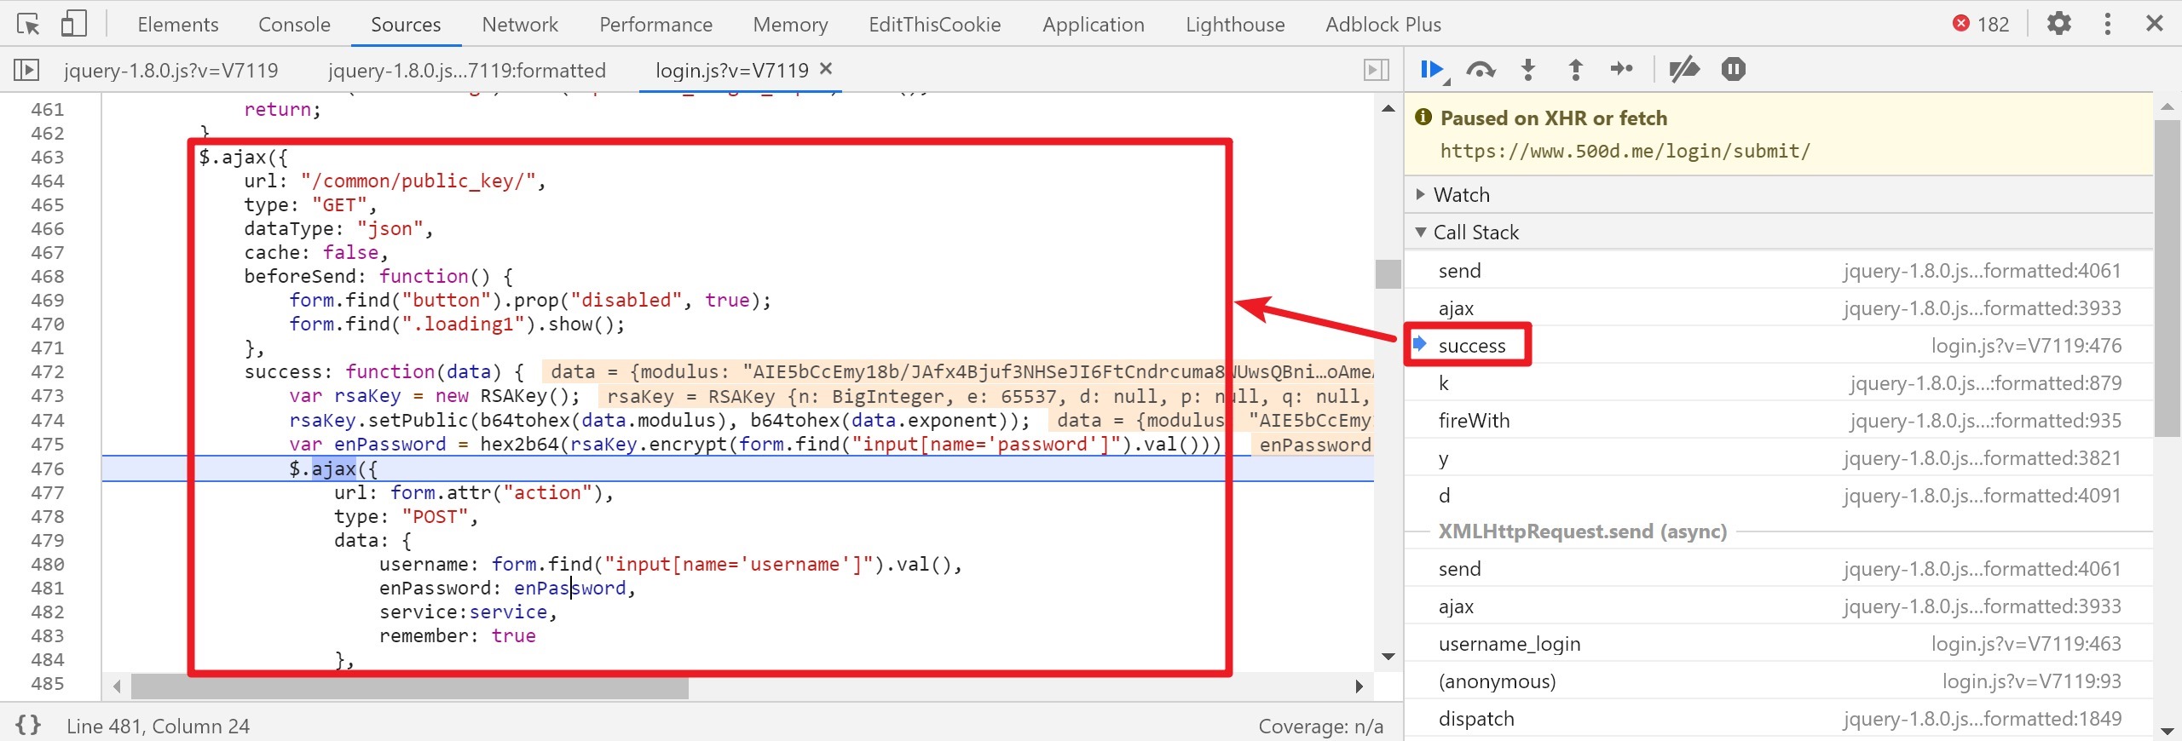Deactivate breakpoints icon
The height and width of the screenshot is (741, 2182).
point(1683,69)
